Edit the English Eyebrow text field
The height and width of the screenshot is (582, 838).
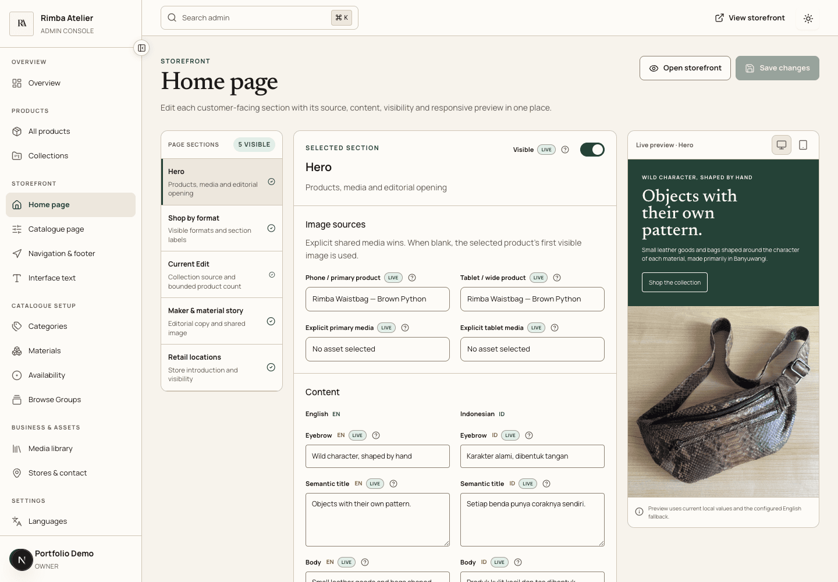pos(378,456)
